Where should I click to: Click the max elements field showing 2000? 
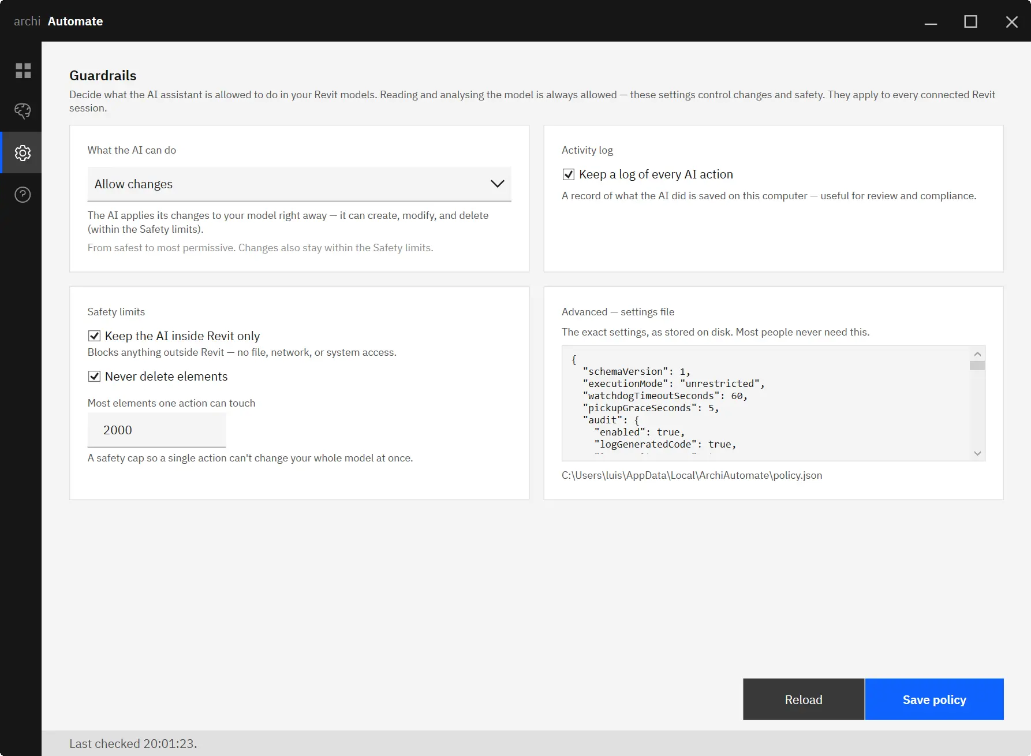pos(156,430)
